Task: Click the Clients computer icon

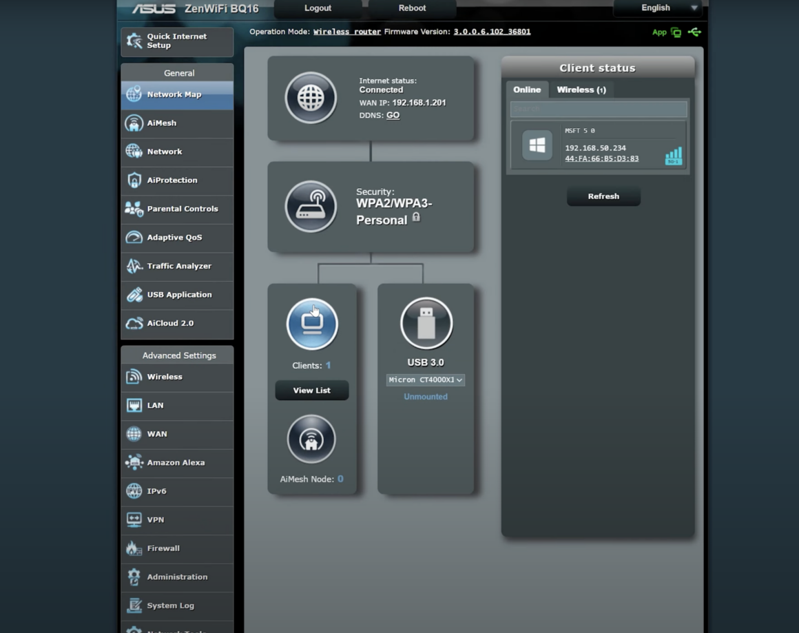Action: (x=312, y=324)
